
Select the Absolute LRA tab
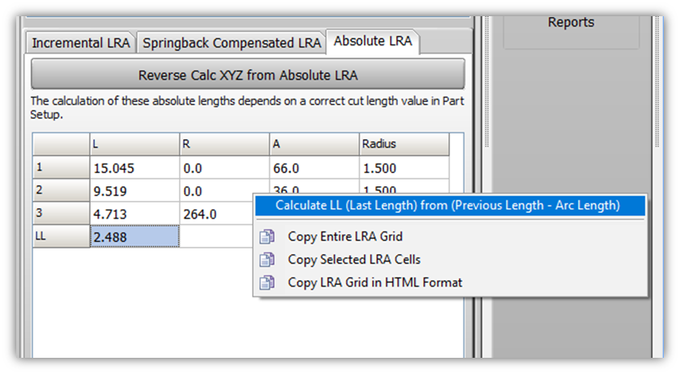coord(372,41)
